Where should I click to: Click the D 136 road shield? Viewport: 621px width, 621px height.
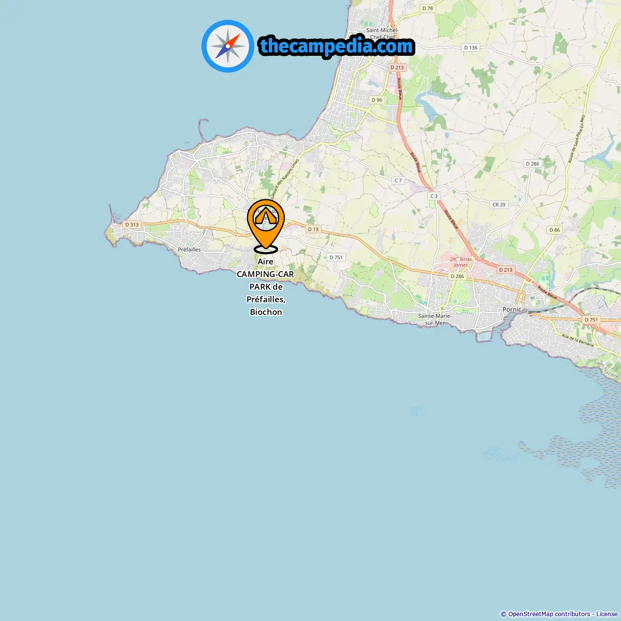pyautogui.click(x=471, y=48)
